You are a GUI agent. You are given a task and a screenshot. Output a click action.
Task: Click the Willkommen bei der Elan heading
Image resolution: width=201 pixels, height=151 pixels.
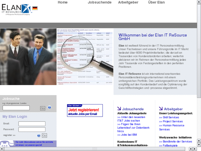coord(153,37)
